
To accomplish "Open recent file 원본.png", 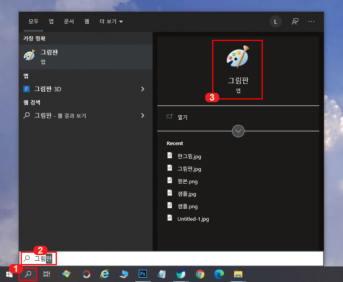I will click(188, 181).
